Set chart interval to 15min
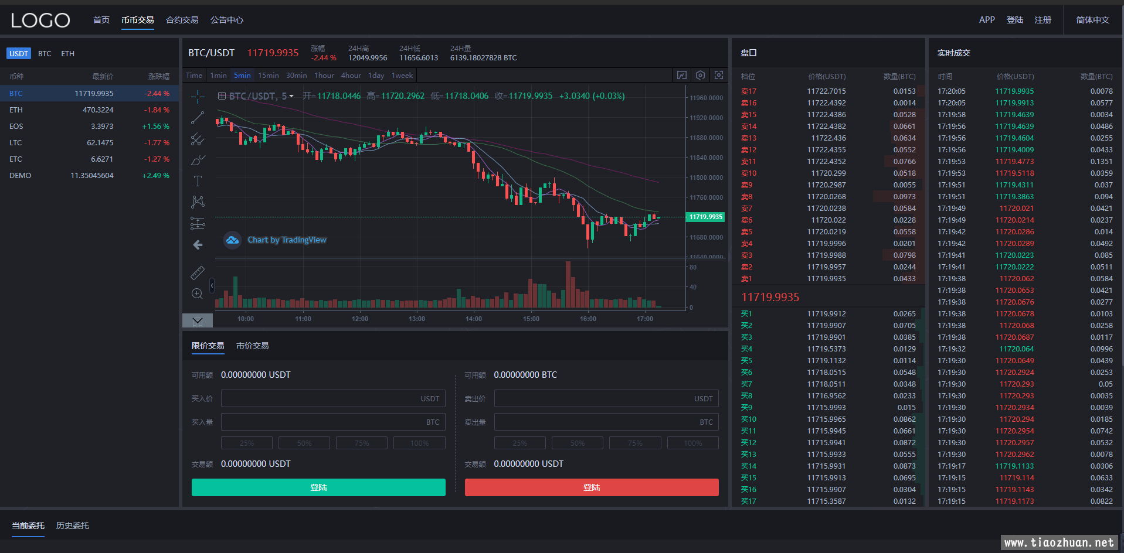 [268, 76]
